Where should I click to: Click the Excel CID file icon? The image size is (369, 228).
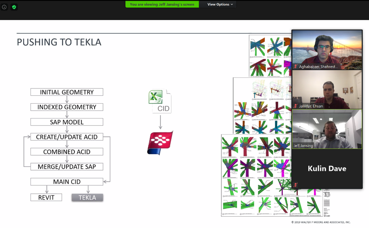(x=160, y=101)
